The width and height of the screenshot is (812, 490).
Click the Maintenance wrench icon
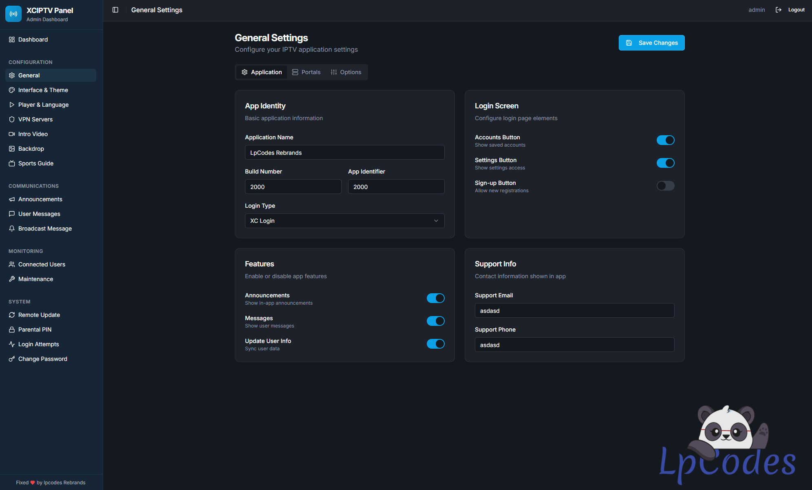(12, 279)
